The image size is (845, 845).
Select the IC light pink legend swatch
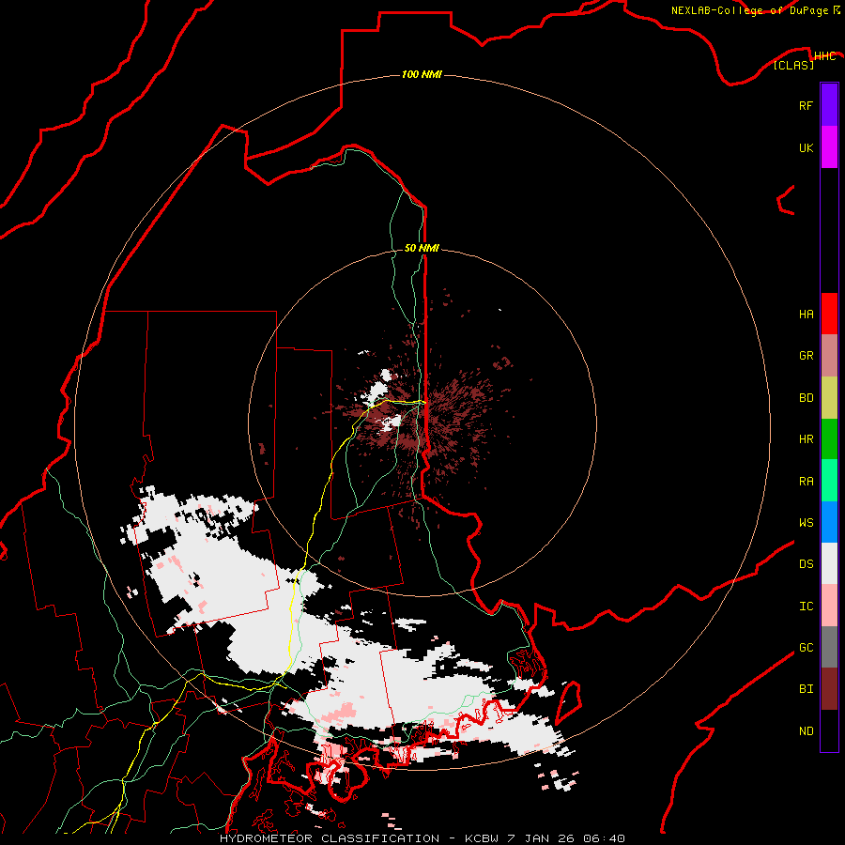tap(829, 606)
